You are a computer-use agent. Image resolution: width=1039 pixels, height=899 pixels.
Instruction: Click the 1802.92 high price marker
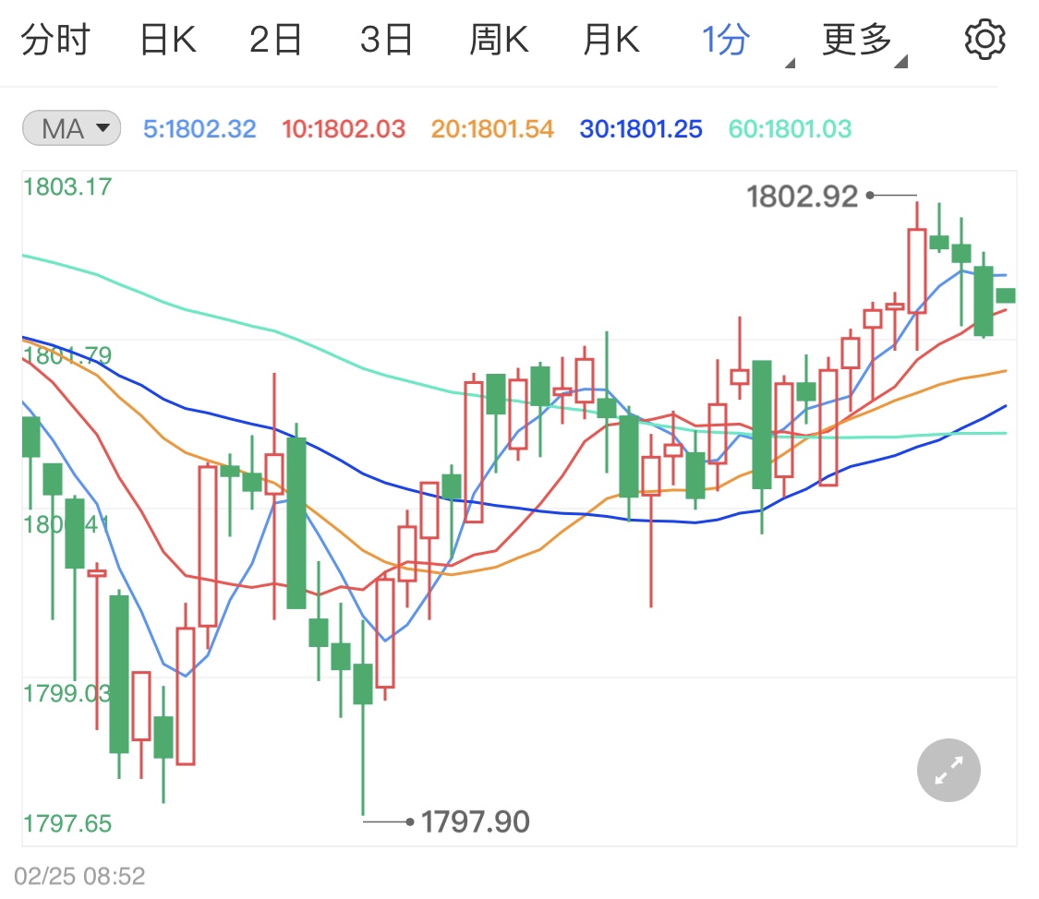tap(803, 196)
